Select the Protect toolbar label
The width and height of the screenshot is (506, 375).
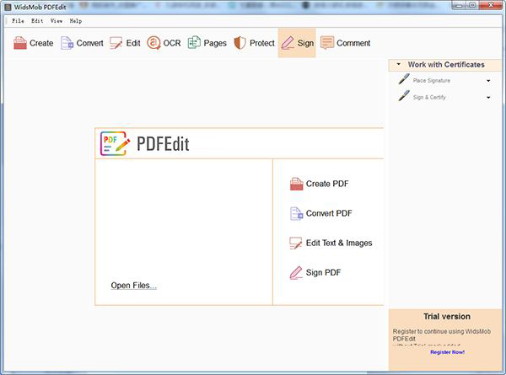coord(262,43)
